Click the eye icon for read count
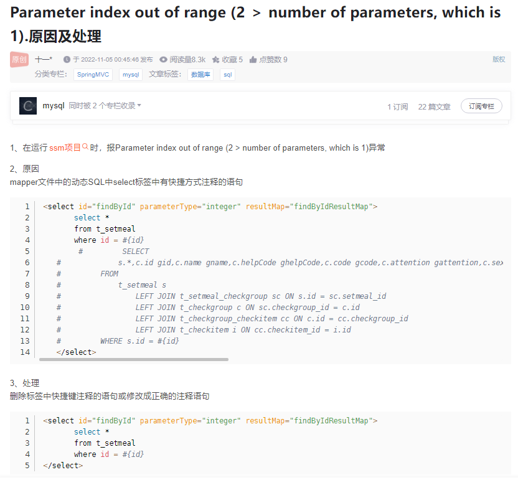 point(163,60)
